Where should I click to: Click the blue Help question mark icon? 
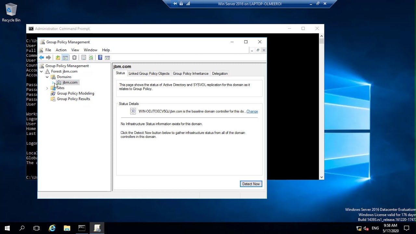pos(100,58)
